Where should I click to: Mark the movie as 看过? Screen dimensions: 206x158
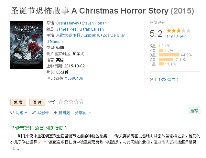(x=37, y=102)
